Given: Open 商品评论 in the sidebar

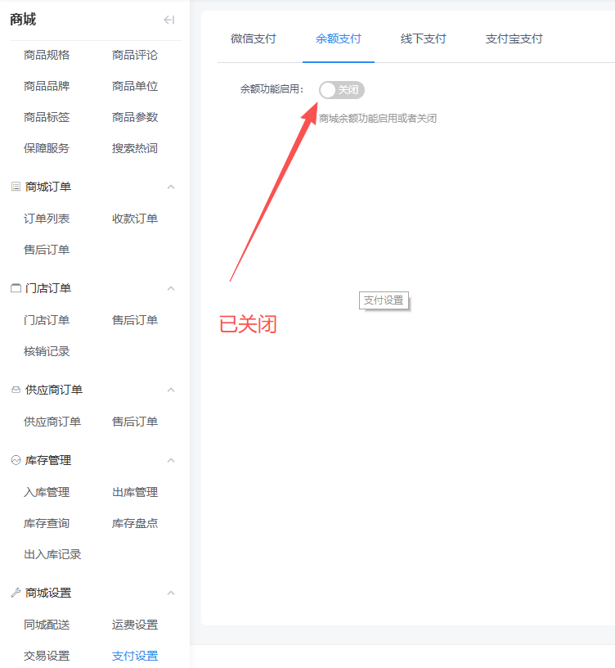Looking at the screenshot, I should tap(135, 55).
